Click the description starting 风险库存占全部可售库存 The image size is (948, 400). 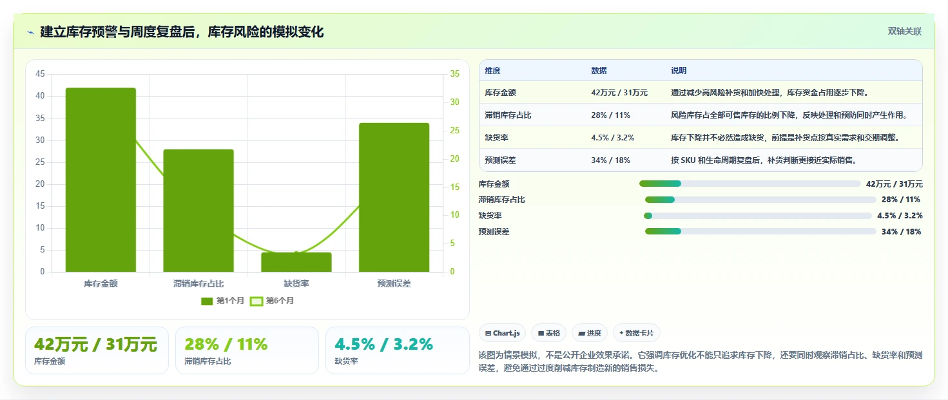[x=789, y=115]
